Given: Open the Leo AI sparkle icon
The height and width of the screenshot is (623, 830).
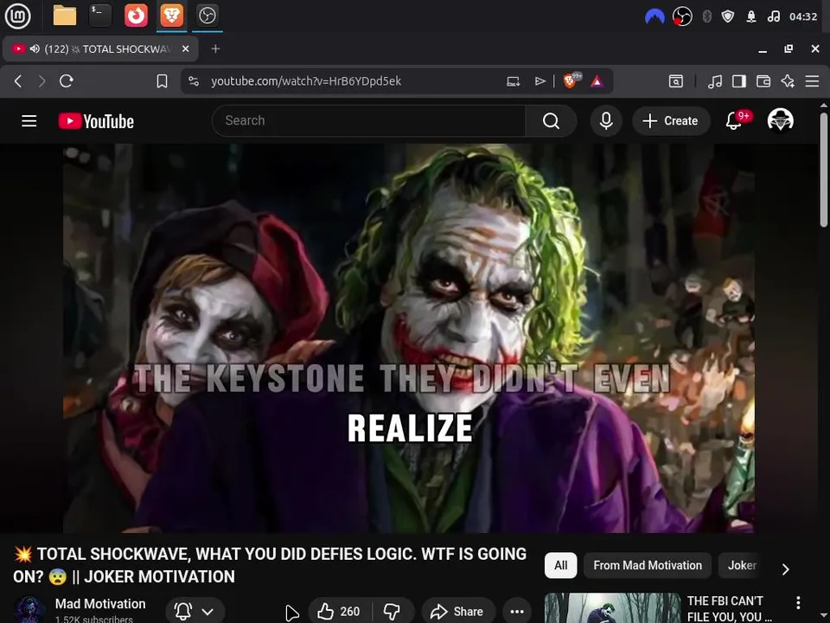Looking at the screenshot, I should coord(788,81).
